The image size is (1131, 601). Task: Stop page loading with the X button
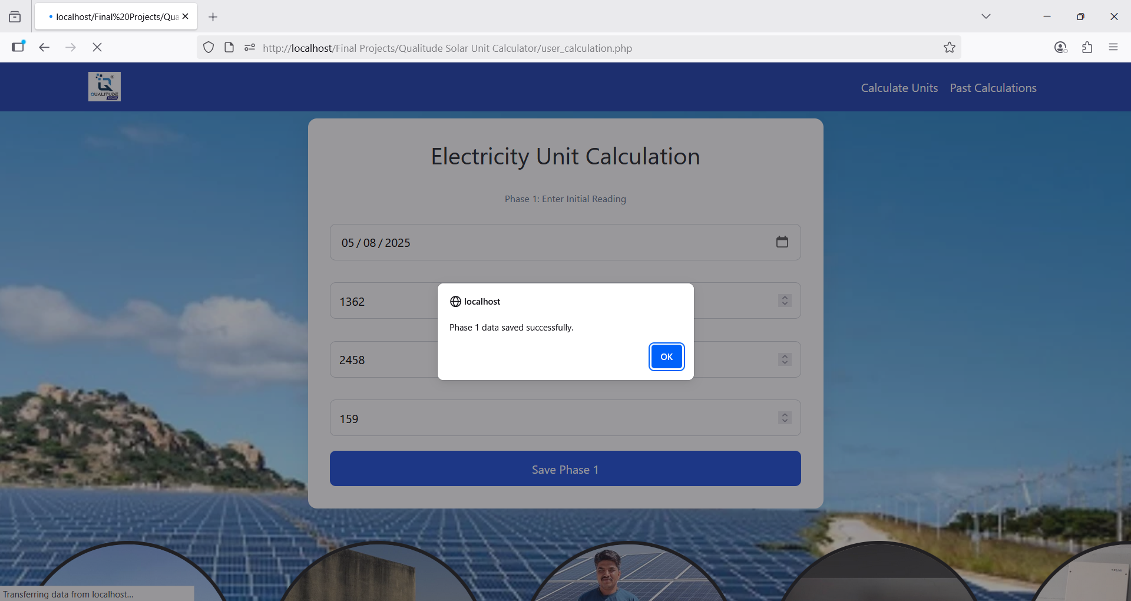point(97,47)
